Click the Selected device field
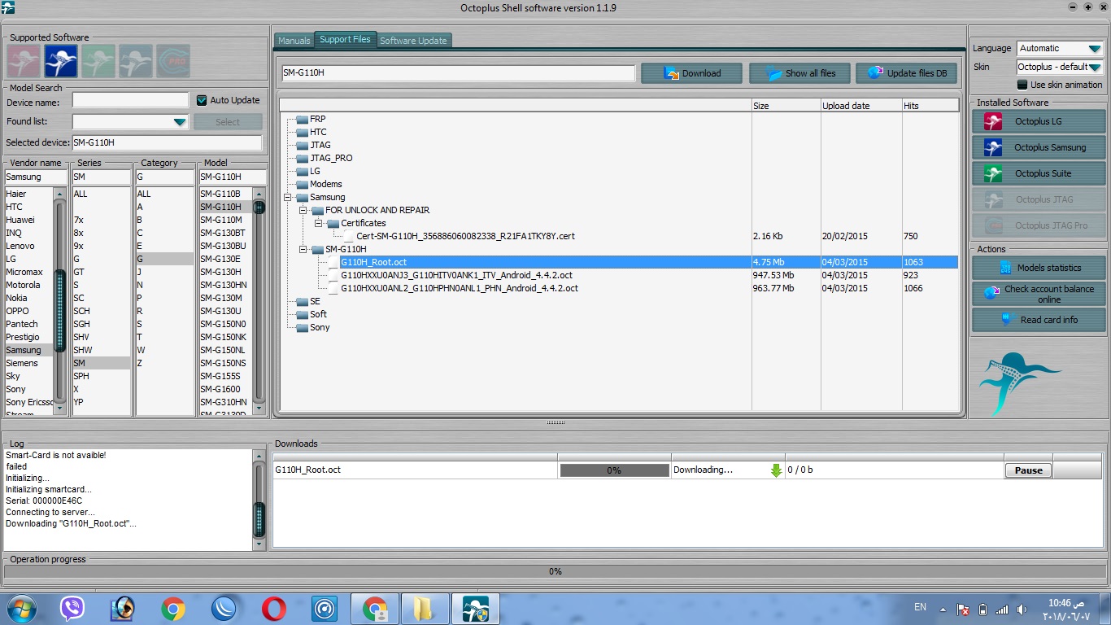The image size is (1111, 625). [x=167, y=143]
